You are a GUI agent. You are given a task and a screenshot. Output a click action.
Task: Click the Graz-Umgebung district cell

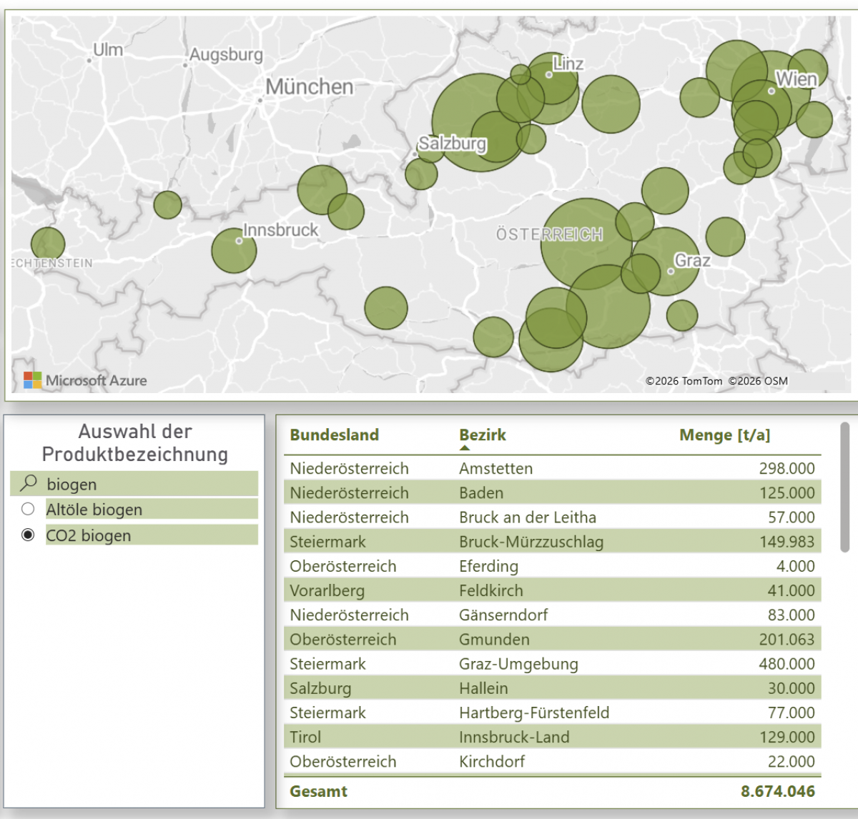(518, 664)
